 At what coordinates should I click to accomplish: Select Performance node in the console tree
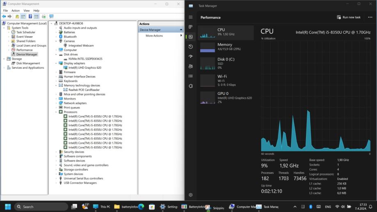point(25,50)
